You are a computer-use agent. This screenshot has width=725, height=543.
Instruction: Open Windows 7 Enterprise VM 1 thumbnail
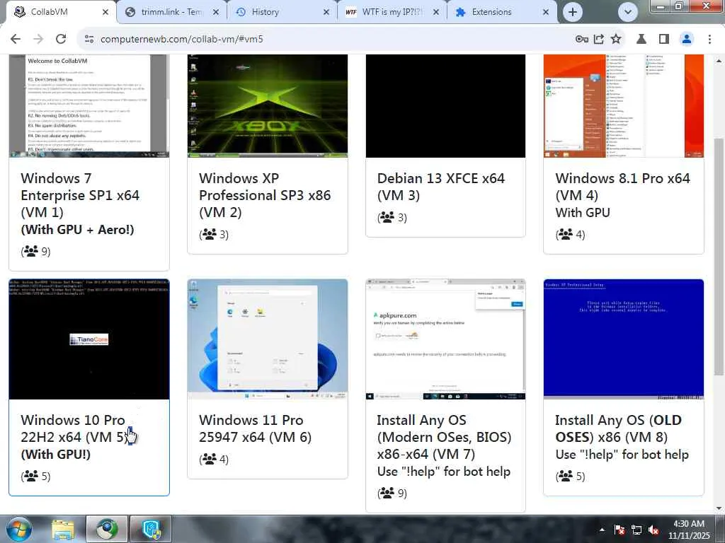[89, 106]
